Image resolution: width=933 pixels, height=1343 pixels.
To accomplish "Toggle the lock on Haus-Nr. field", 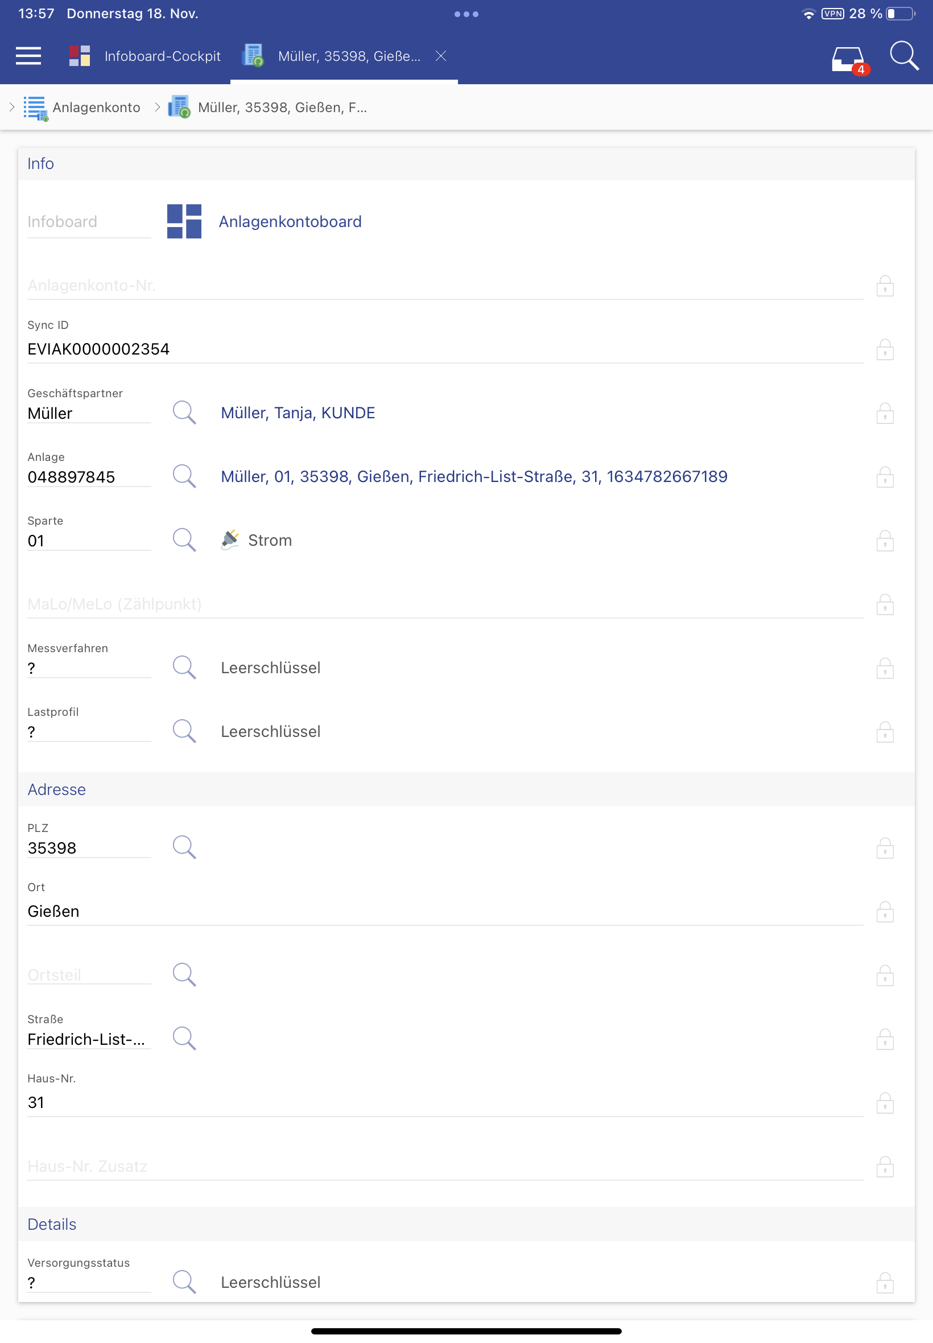I will [885, 1103].
